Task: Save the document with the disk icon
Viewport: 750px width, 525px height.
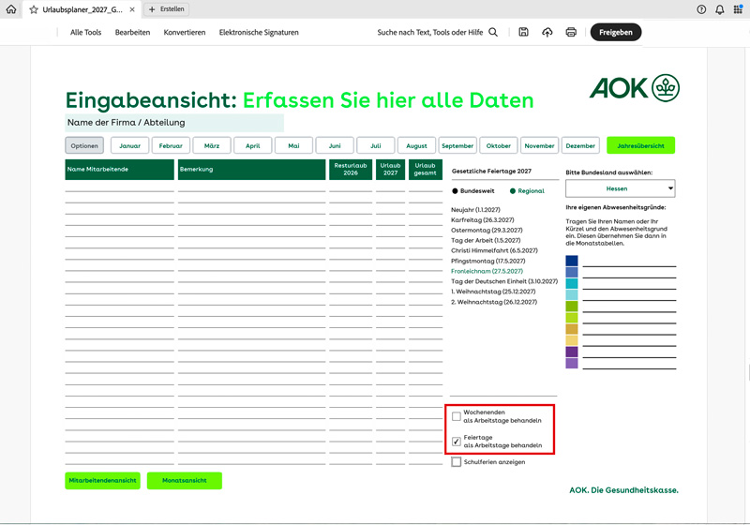Action: 523,32
